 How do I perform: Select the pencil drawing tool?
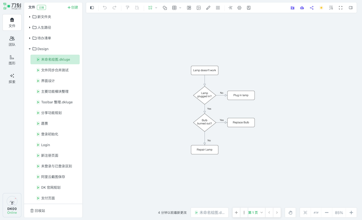208,8
